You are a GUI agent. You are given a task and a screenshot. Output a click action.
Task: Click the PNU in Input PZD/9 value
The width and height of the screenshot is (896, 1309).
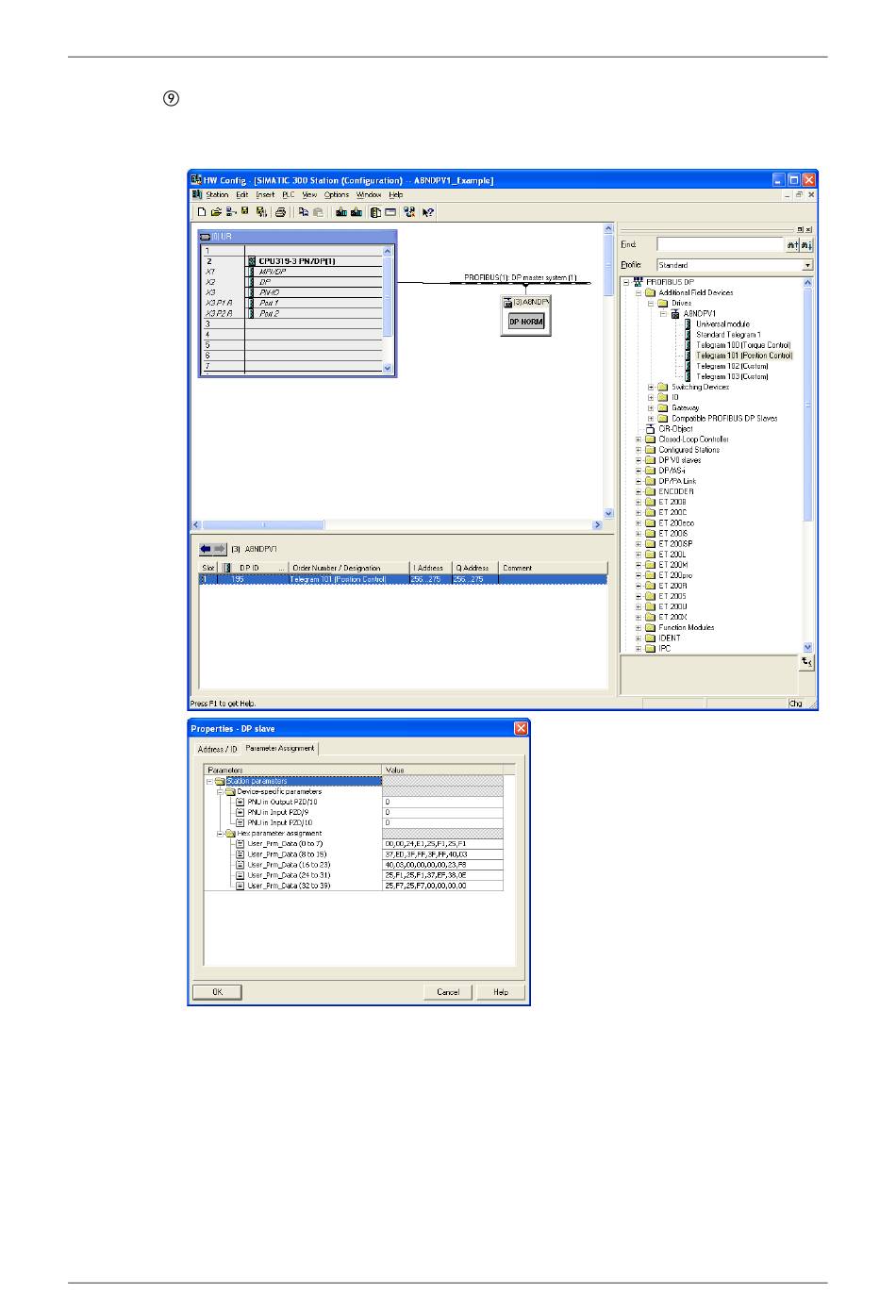[x=442, y=812]
